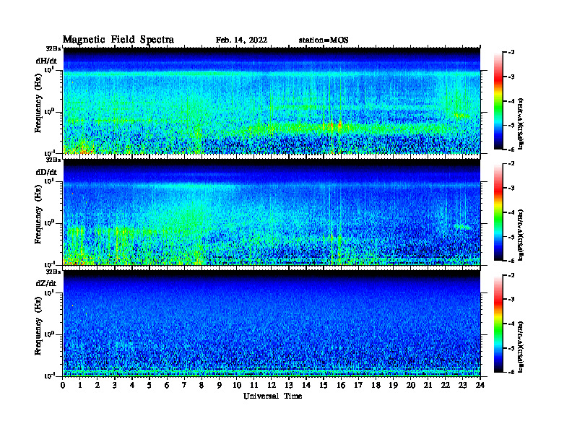572x442 pixels.
Task: Click the "Magnetic Field Spectra" title
Action: click(x=118, y=40)
